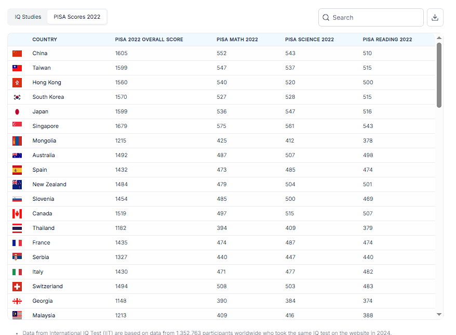Screen dimensions: 456x335
Task: Click the Mongolia flag icon
Action: (x=17, y=140)
